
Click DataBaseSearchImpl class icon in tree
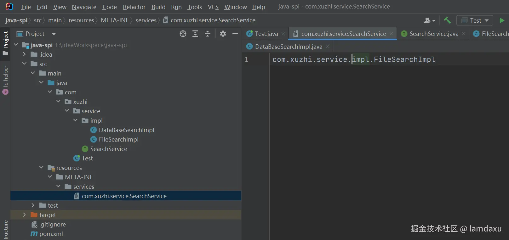click(94, 130)
